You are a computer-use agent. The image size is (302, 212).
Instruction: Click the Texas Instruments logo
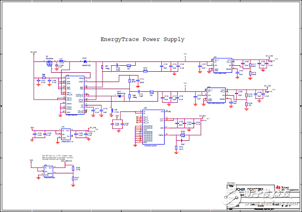[287, 188]
